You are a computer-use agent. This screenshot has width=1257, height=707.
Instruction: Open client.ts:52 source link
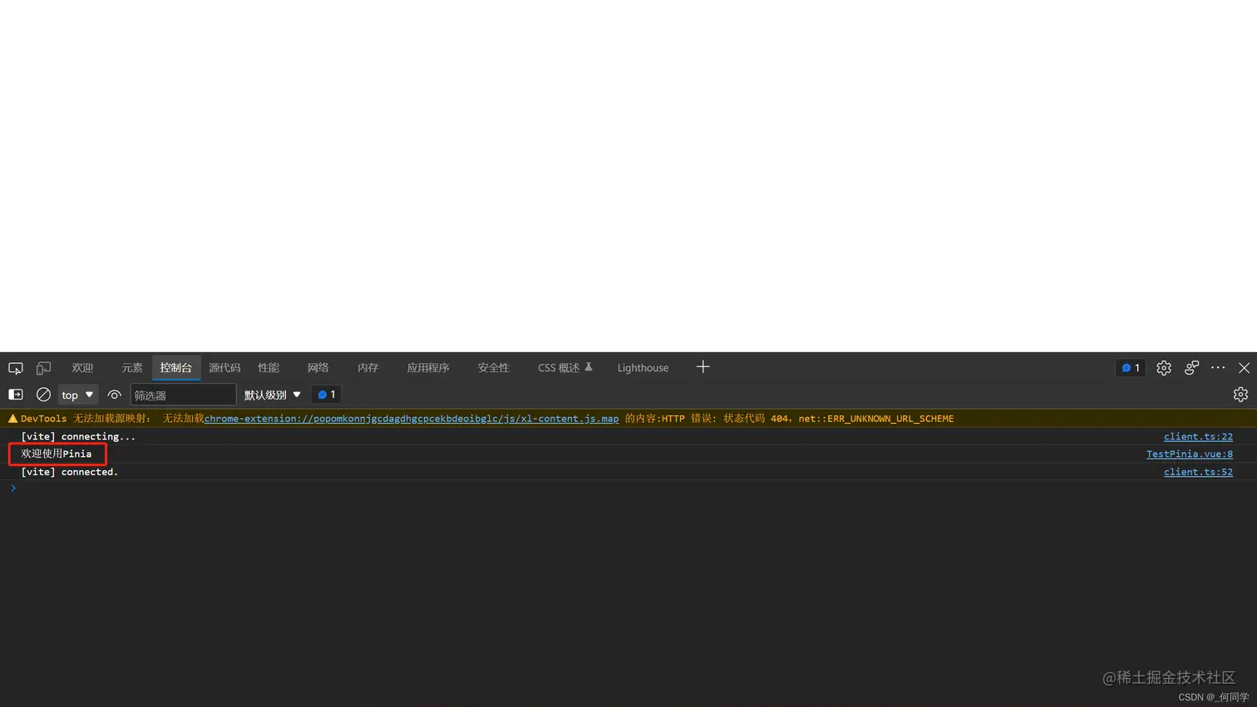pos(1198,472)
